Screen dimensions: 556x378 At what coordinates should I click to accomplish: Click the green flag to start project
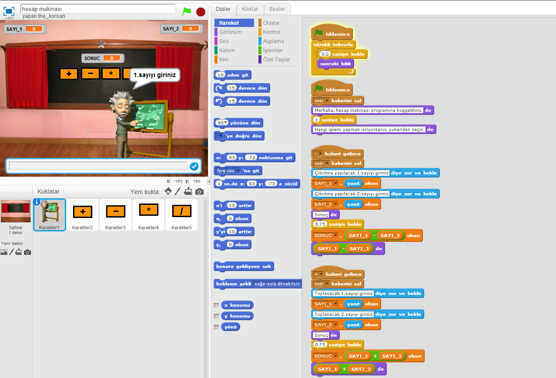[187, 12]
